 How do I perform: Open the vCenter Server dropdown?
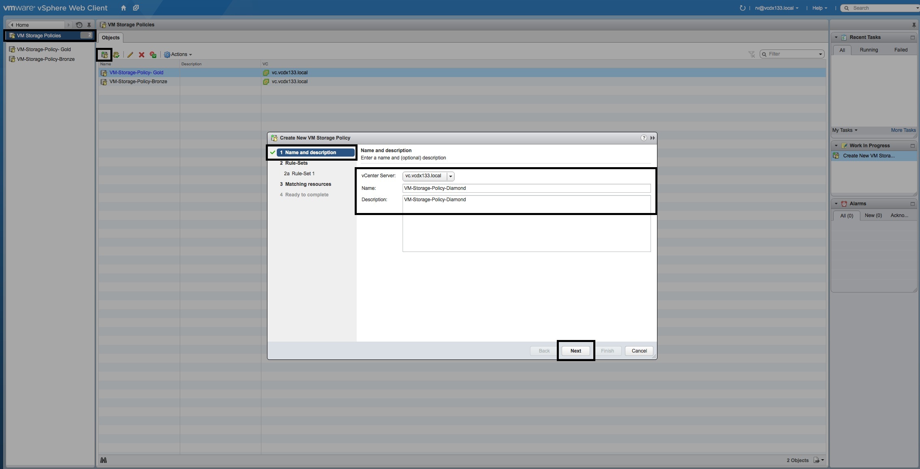point(450,176)
